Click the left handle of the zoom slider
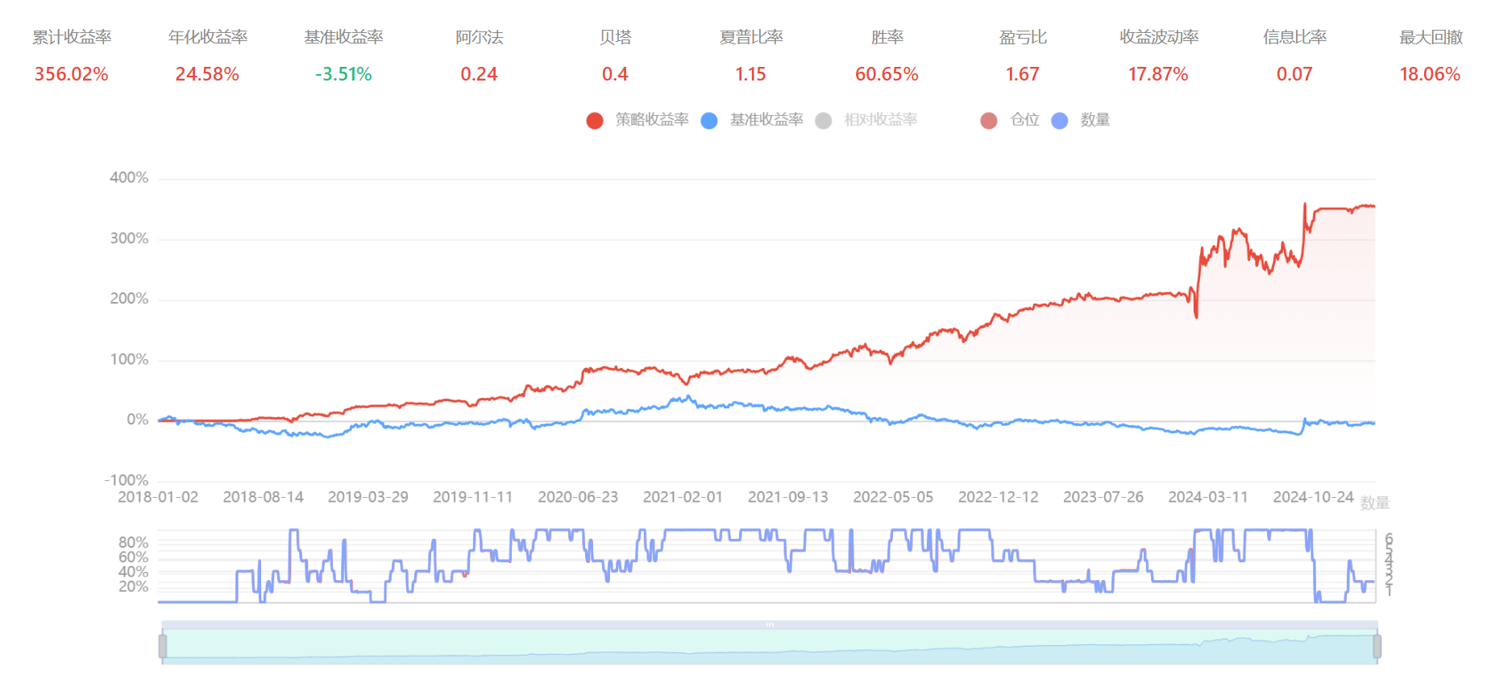This screenshot has width=1491, height=679. [x=163, y=646]
